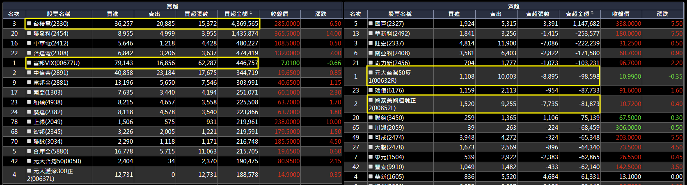Click 股票名稱 header in the 買超 table
The height and width of the screenshot is (185, 687).
click(58, 14)
